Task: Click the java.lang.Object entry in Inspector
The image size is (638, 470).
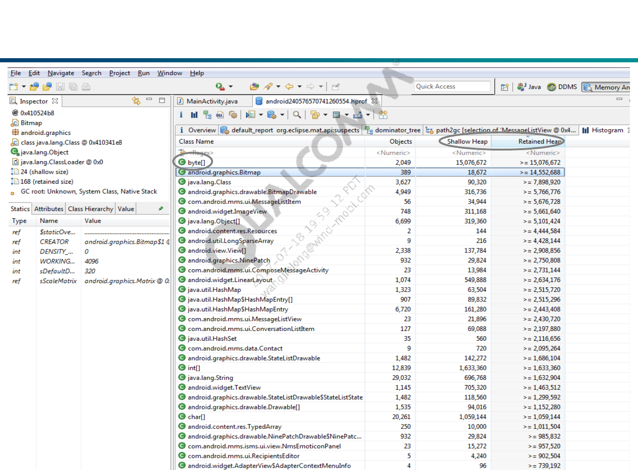Action: [x=40, y=152]
